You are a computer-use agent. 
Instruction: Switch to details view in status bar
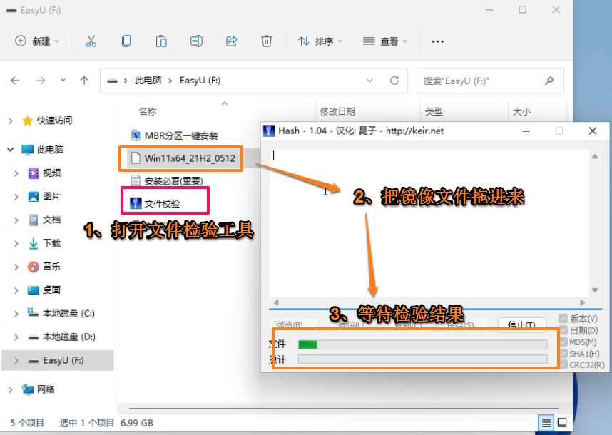[x=546, y=422]
